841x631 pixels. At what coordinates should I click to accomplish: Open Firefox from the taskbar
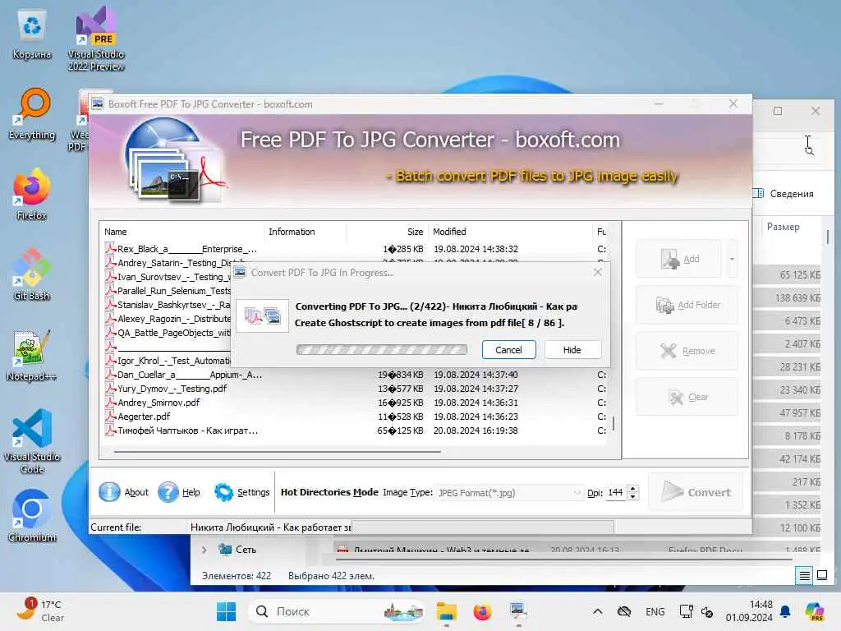(x=482, y=611)
